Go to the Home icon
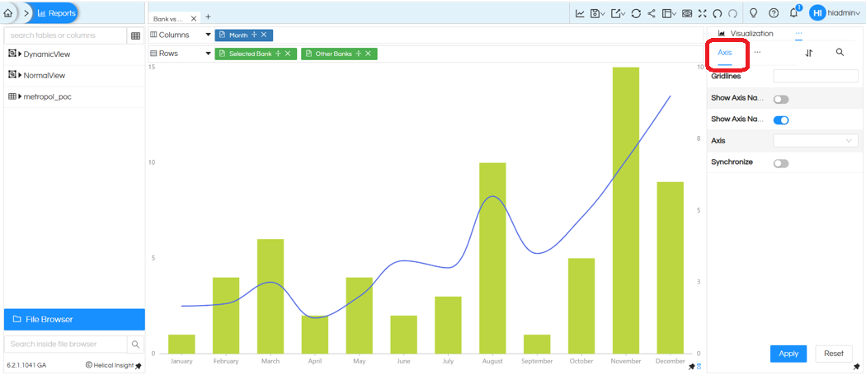Image resolution: width=866 pixels, height=375 pixels. pos(7,12)
